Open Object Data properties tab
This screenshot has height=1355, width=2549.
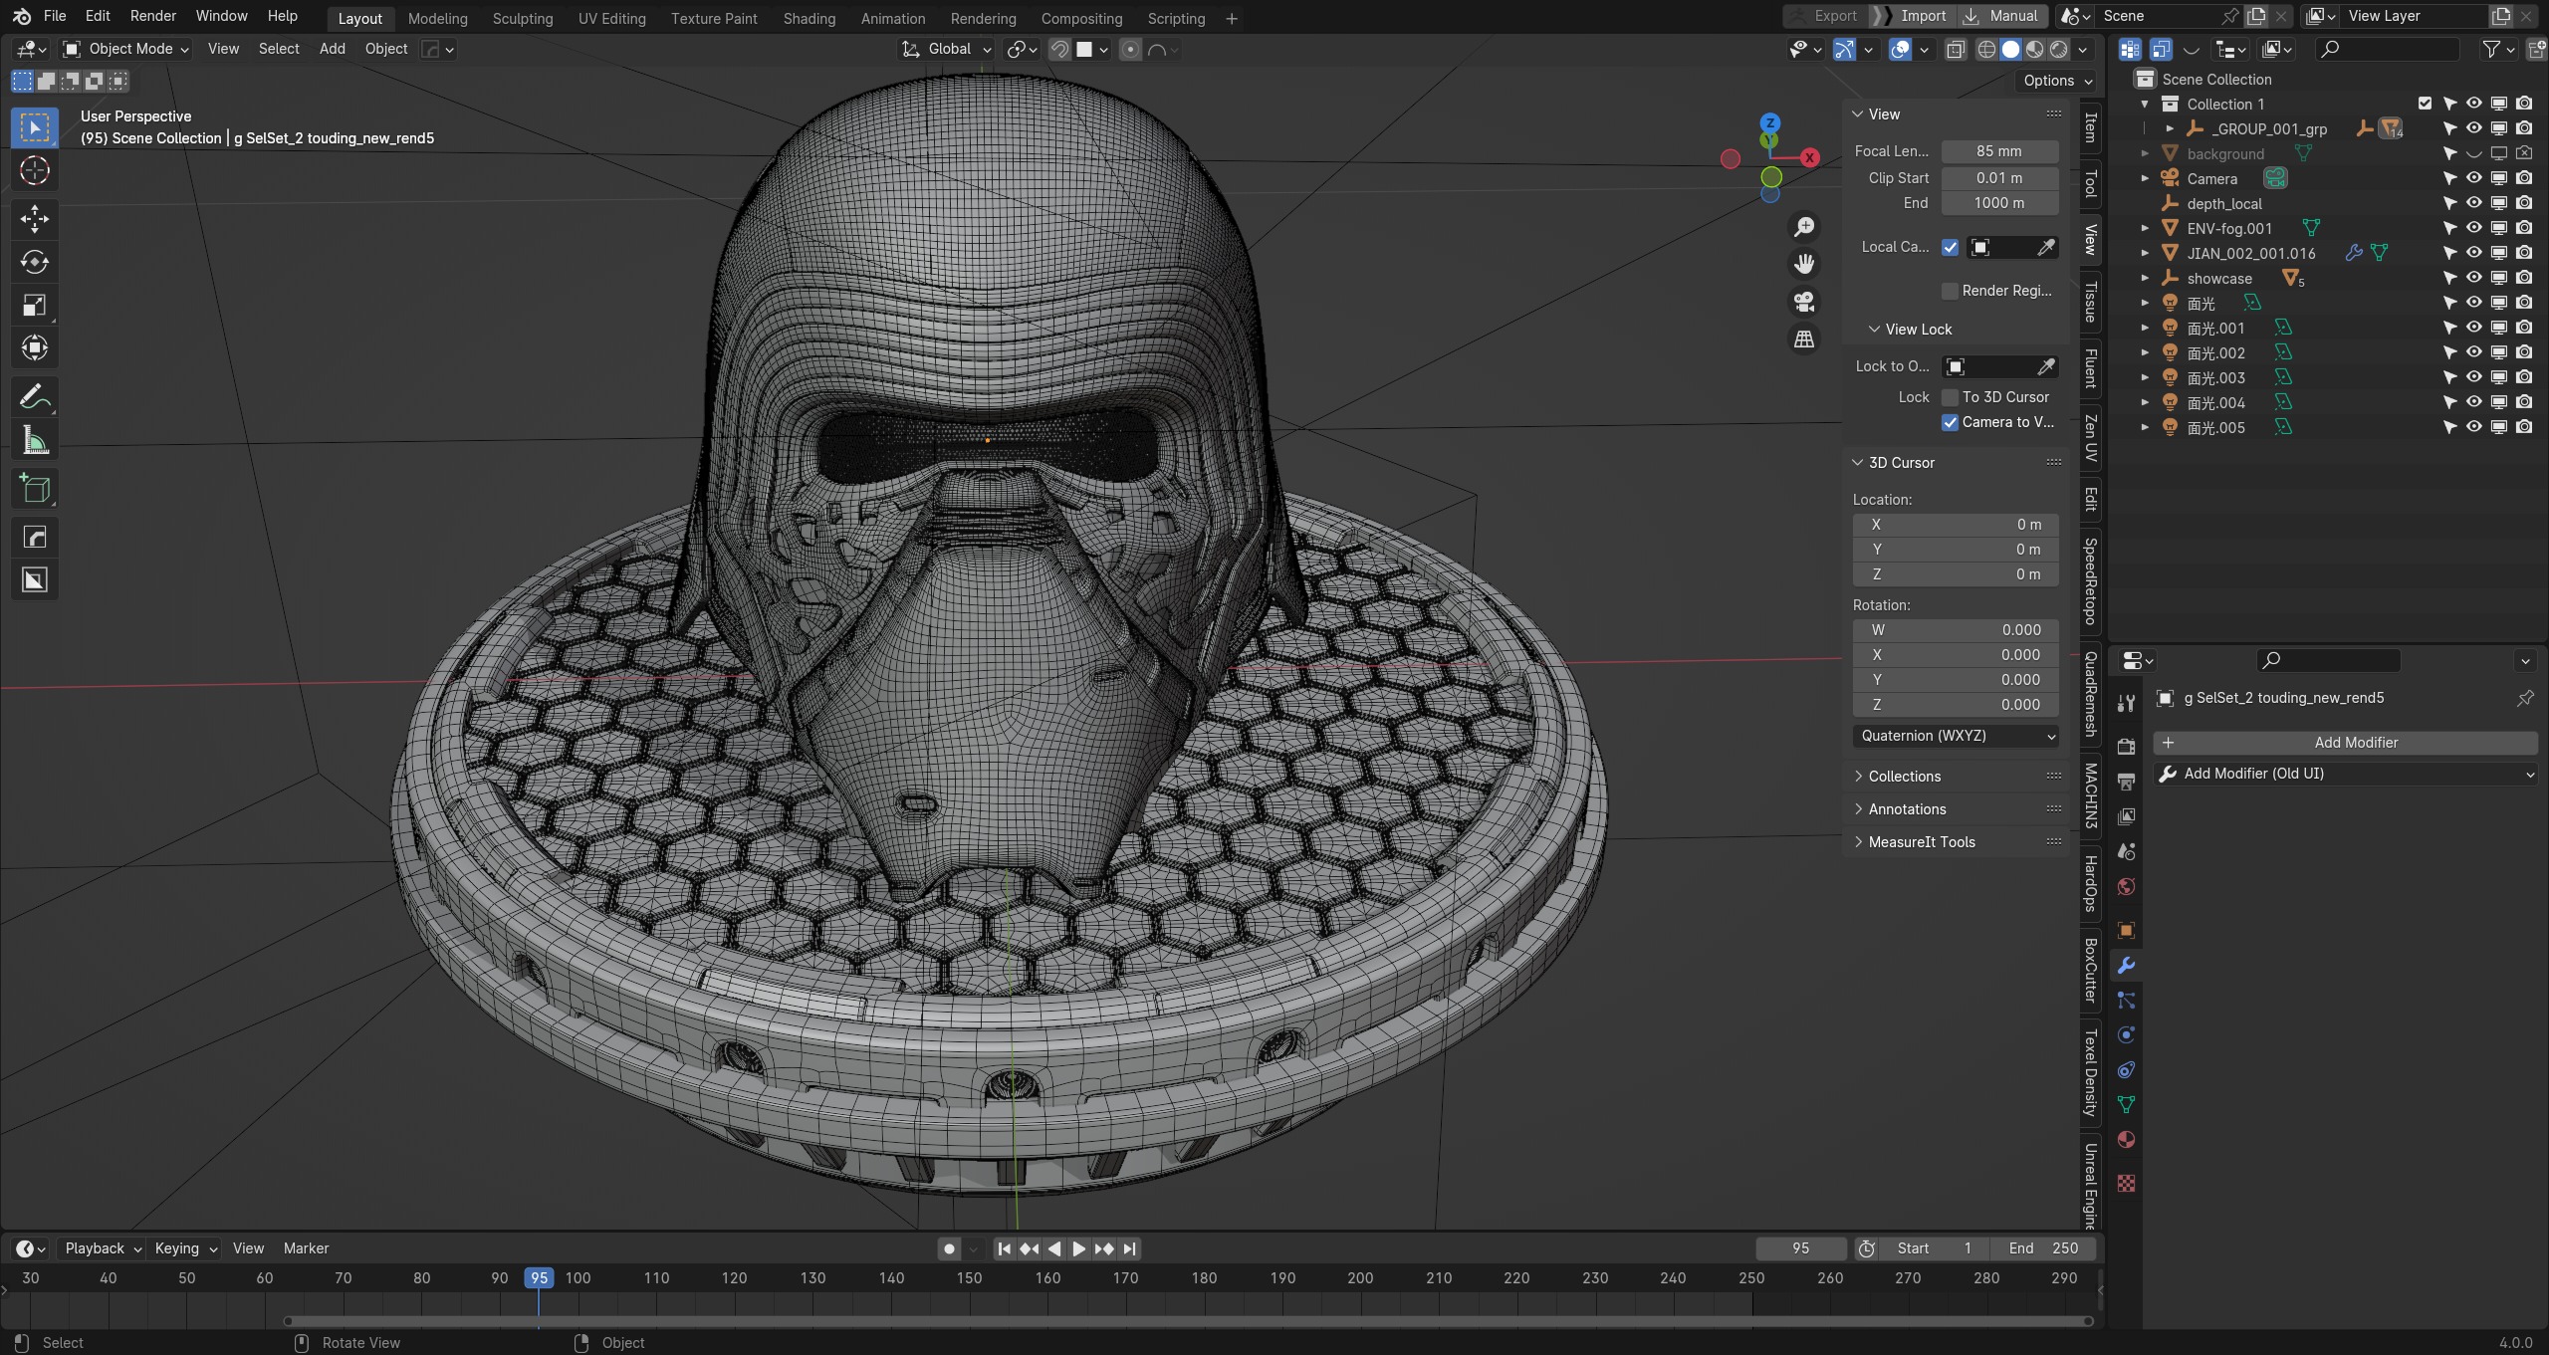pyautogui.click(x=2126, y=1105)
